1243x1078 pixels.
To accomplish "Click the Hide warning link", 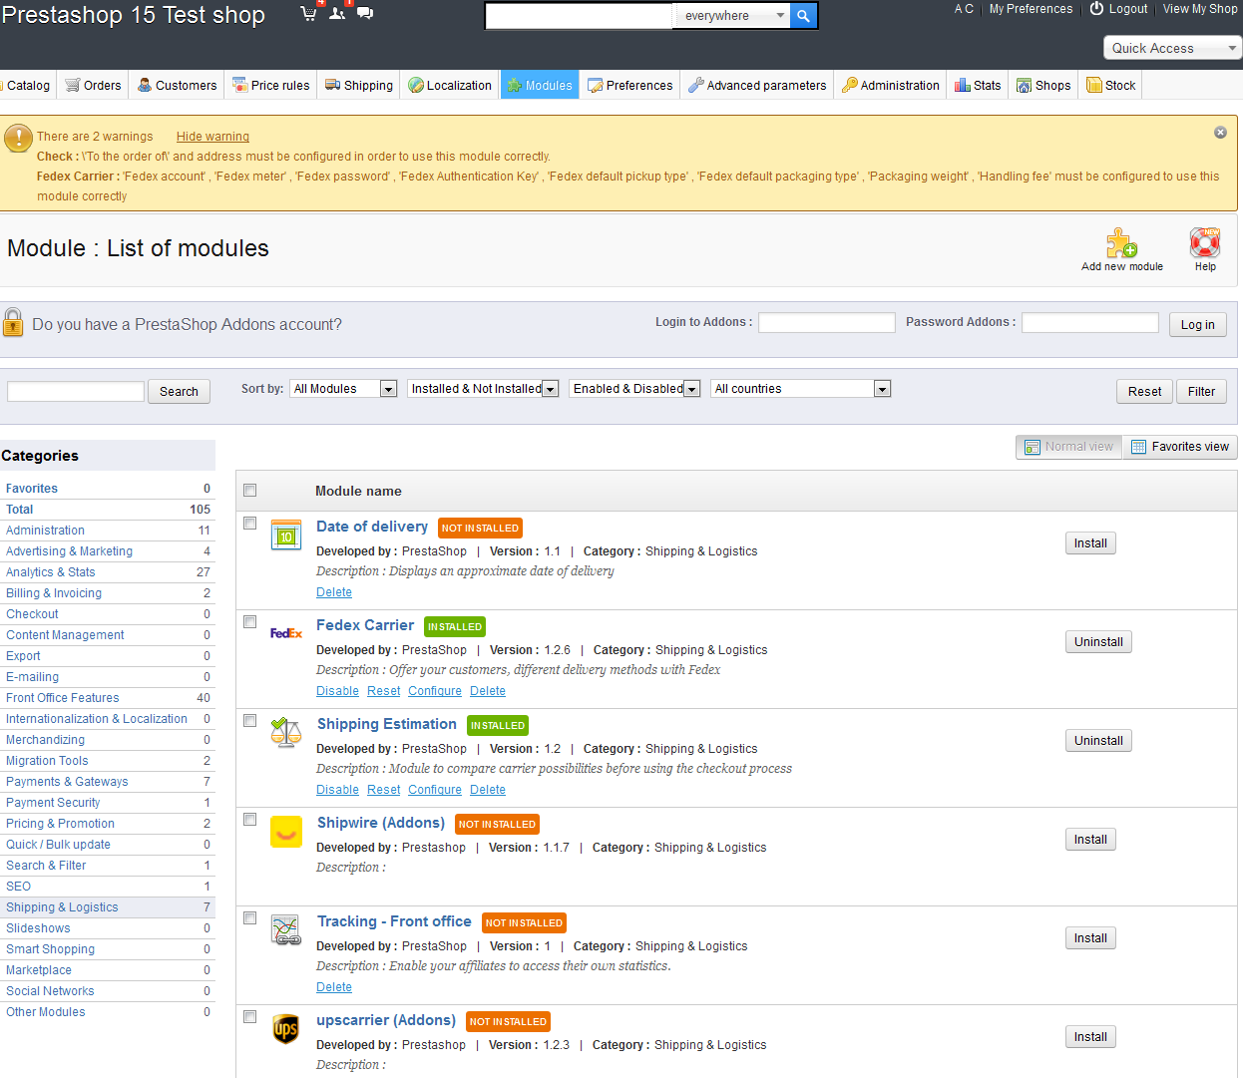I will 212,137.
